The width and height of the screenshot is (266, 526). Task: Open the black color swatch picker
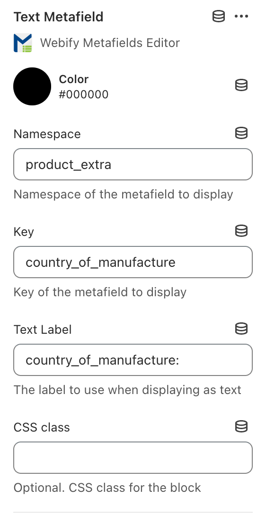click(32, 86)
